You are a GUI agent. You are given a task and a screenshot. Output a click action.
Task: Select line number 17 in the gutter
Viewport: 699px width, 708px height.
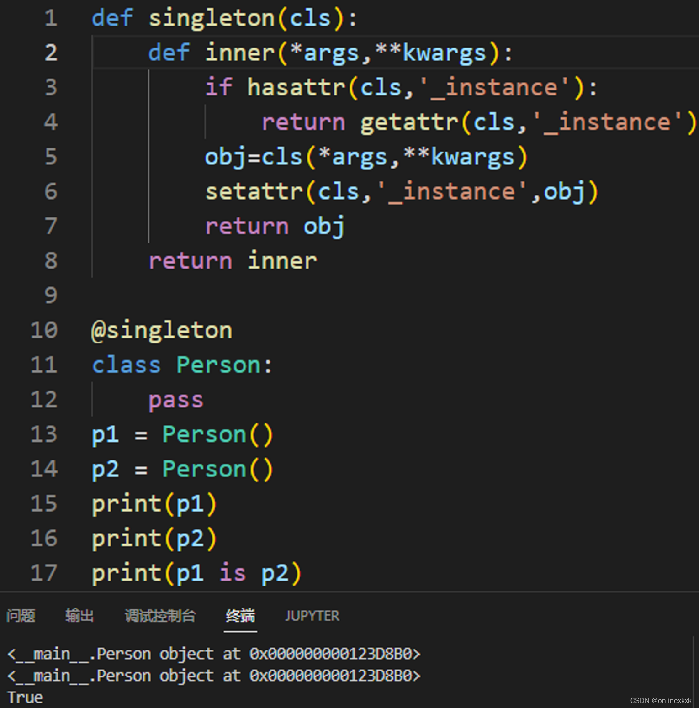tap(43, 573)
